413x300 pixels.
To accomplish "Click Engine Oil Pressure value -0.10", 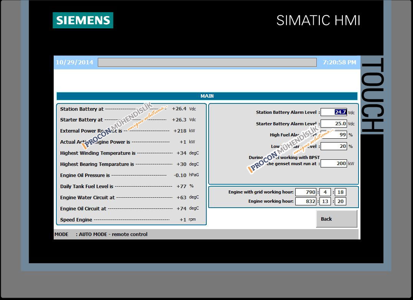I will coord(180,175).
